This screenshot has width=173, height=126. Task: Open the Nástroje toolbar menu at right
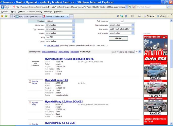pos(163,16)
